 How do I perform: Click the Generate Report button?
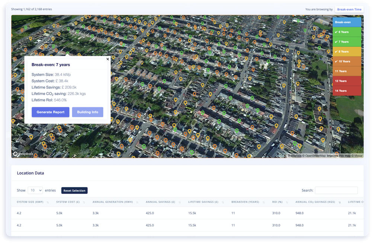click(x=50, y=112)
